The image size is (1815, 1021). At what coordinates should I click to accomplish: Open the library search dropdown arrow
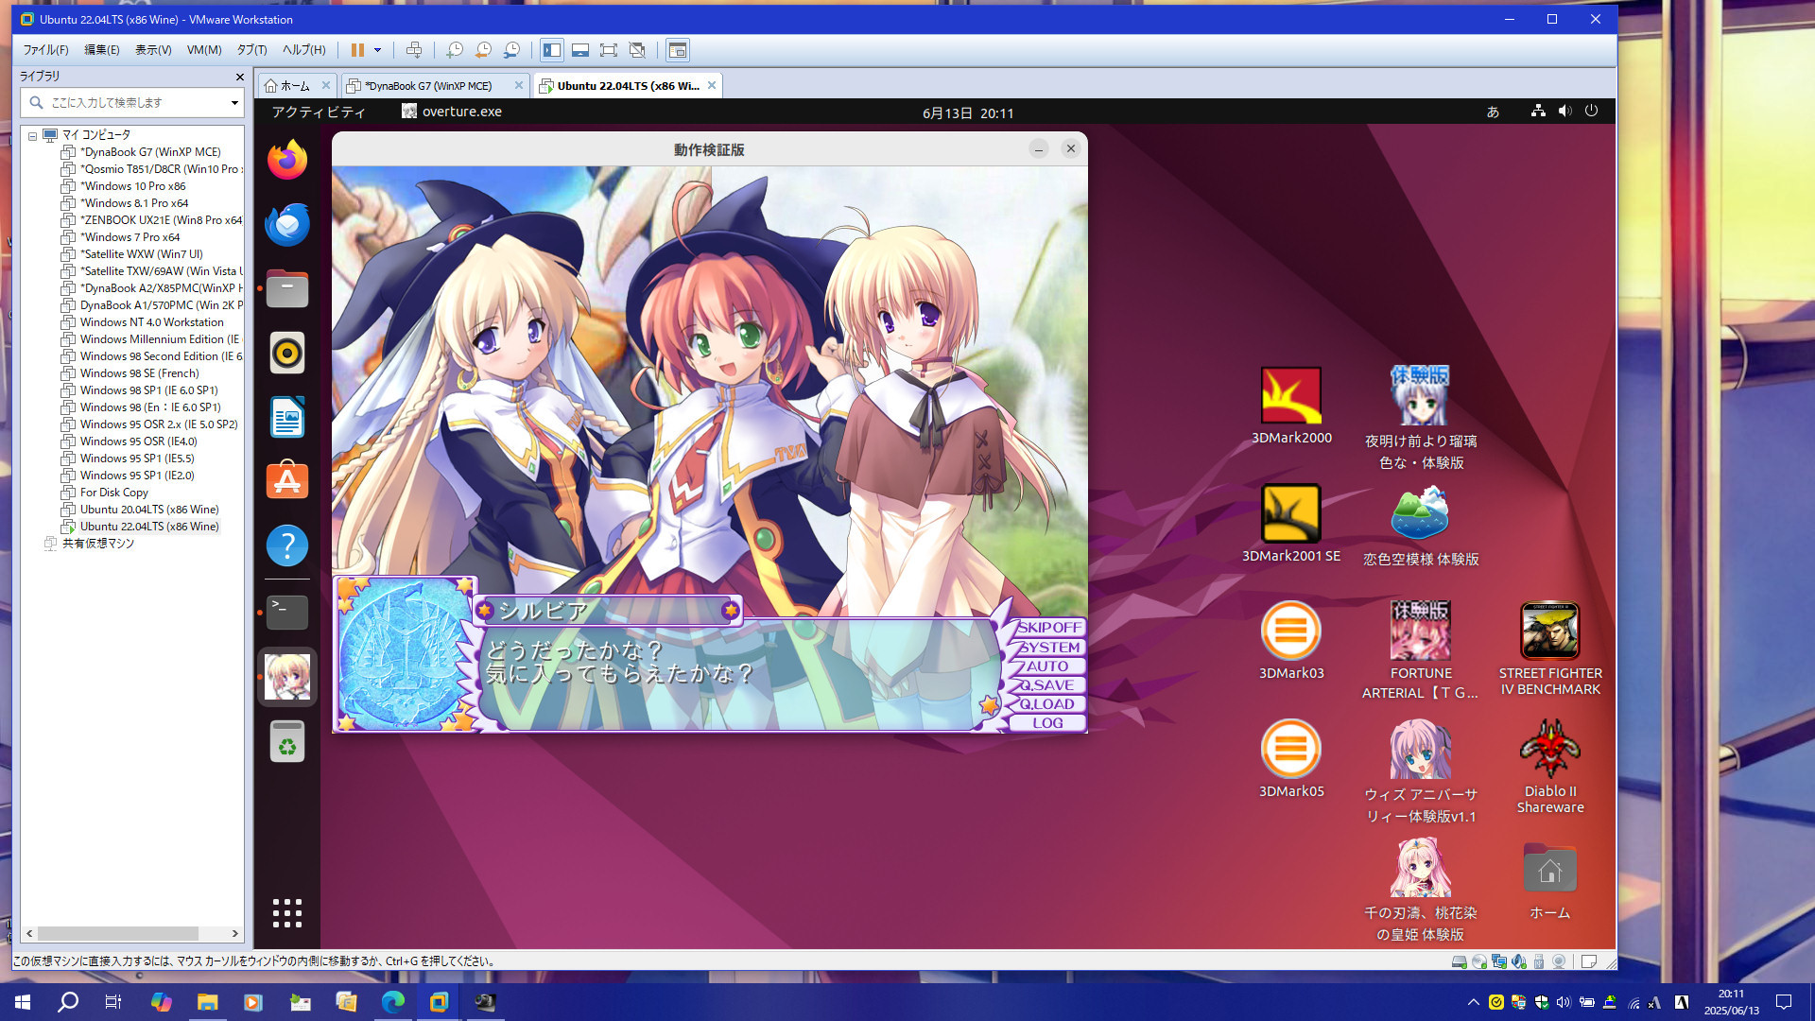tap(234, 102)
